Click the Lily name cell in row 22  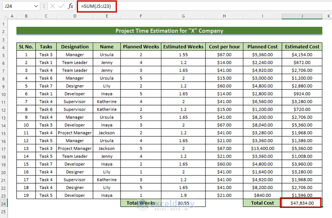tap(107, 188)
